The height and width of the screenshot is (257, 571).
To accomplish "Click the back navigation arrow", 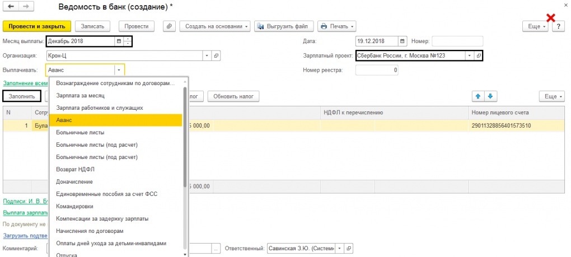I will [x=11, y=8].
